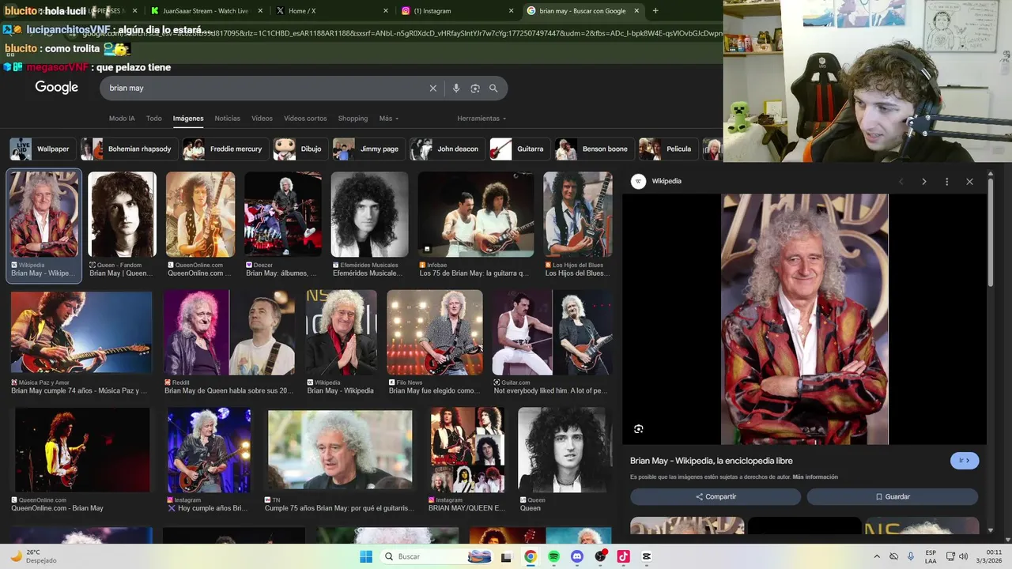Image resolution: width=1012 pixels, height=569 pixels.
Task: Filter images by Película chip
Action: point(668,149)
